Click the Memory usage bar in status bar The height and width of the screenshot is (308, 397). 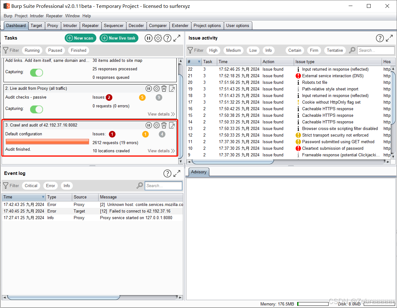pos(312,304)
